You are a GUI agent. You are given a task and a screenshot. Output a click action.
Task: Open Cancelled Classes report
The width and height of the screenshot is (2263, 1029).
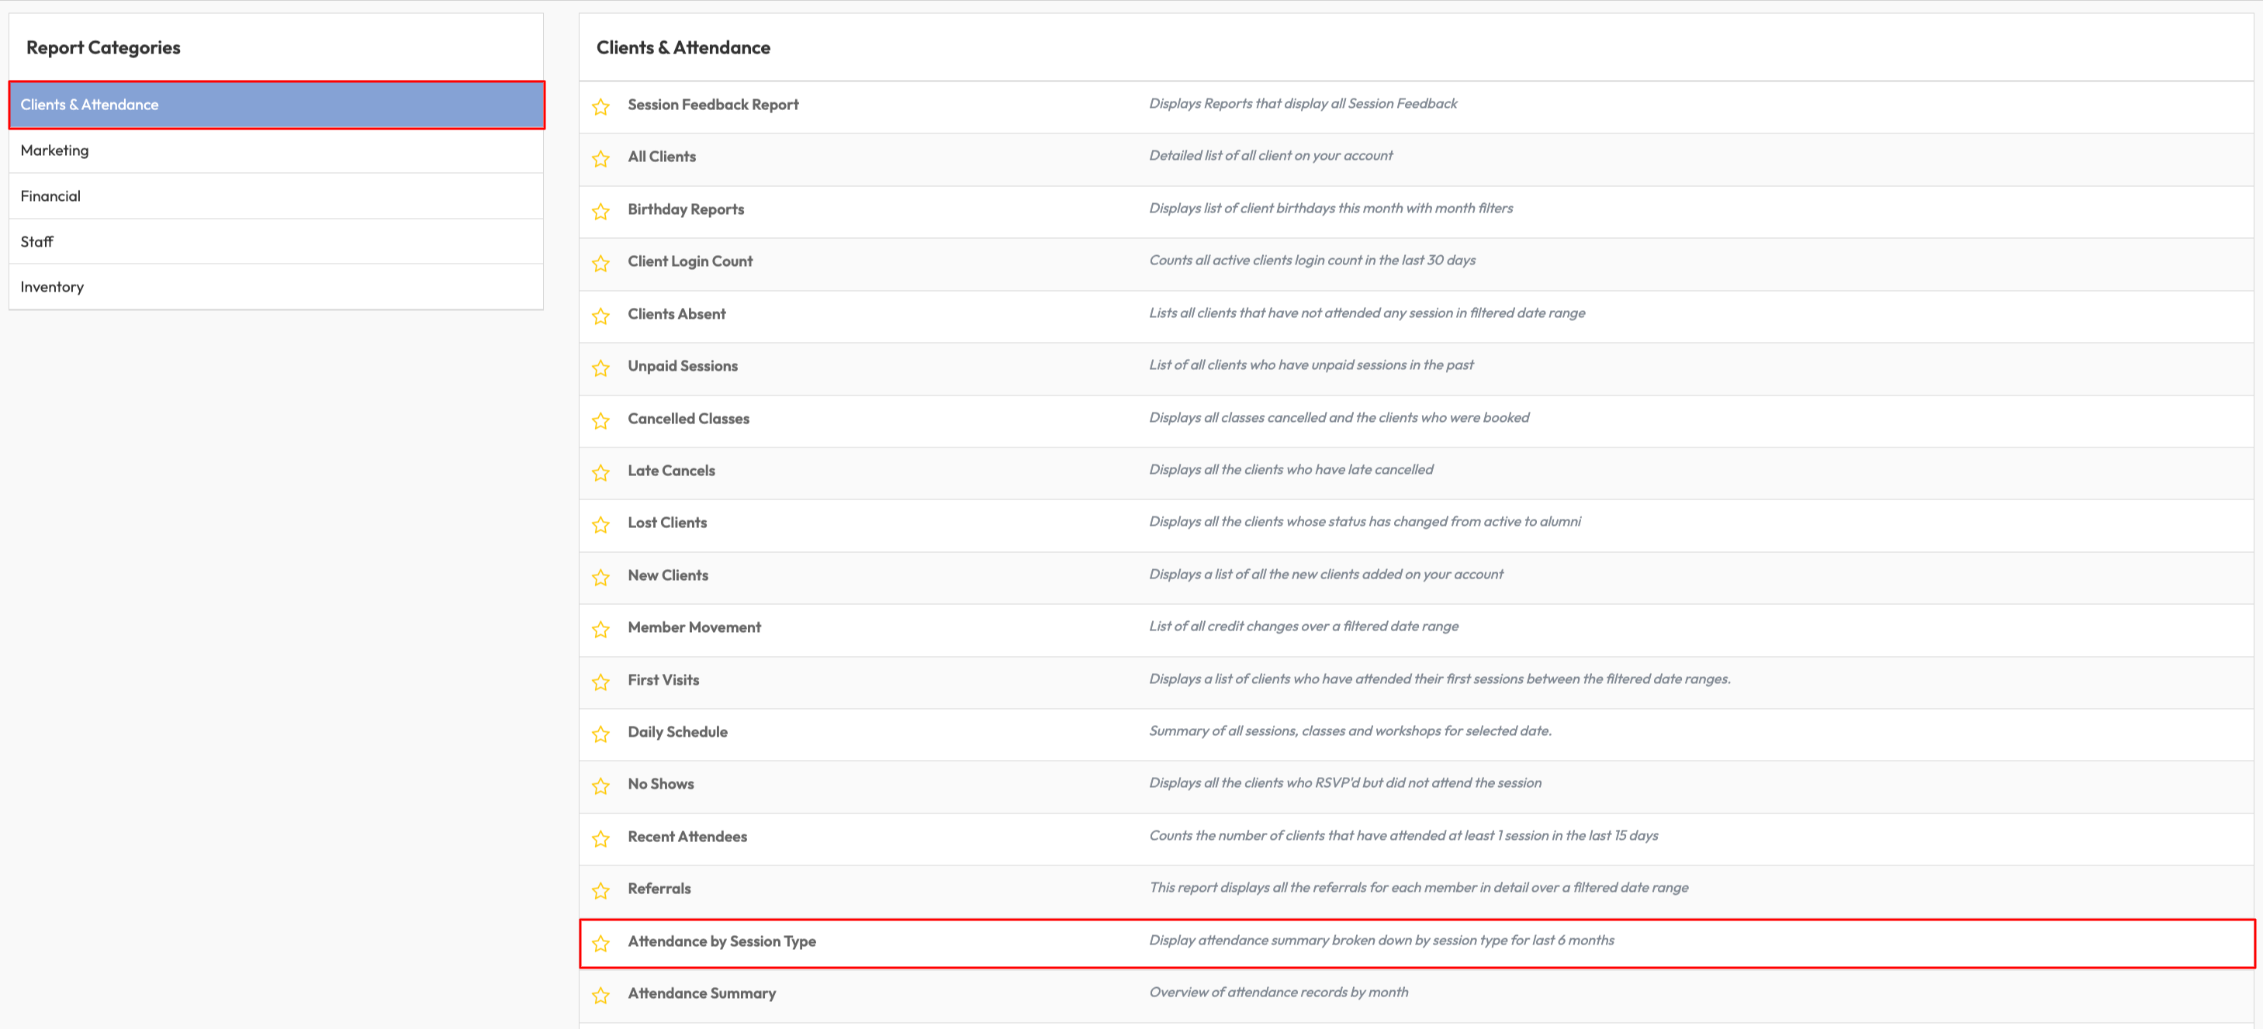click(688, 418)
